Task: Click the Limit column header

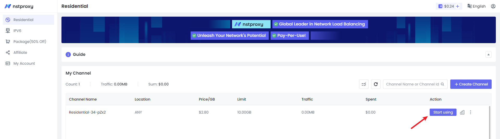Action: (x=242, y=99)
